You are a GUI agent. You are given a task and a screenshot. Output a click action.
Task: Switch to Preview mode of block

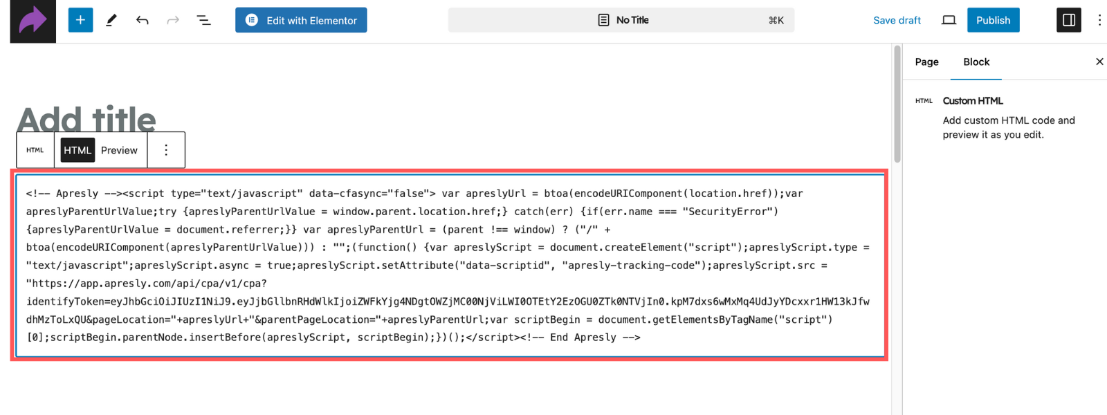119,150
